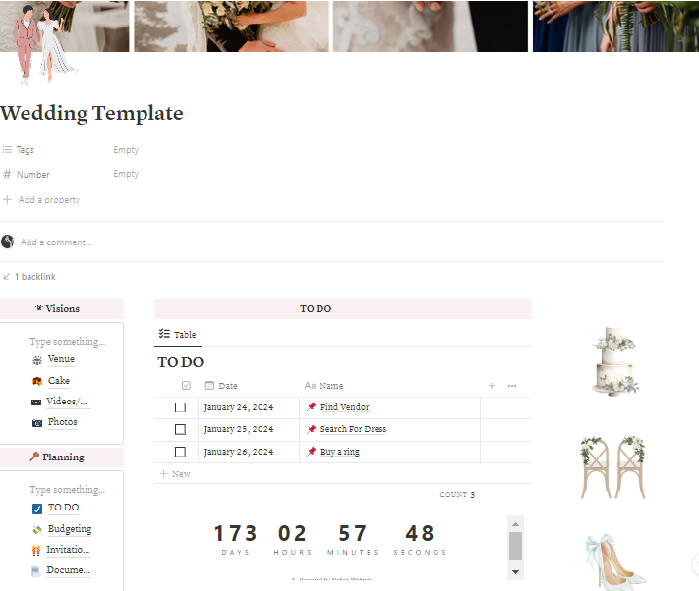The height and width of the screenshot is (591, 699).
Task: Click the countdown widget scroll up arrow
Action: click(x=515, y=524)
